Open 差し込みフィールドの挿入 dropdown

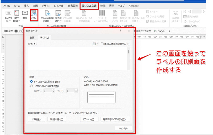[x=136, y=16]
